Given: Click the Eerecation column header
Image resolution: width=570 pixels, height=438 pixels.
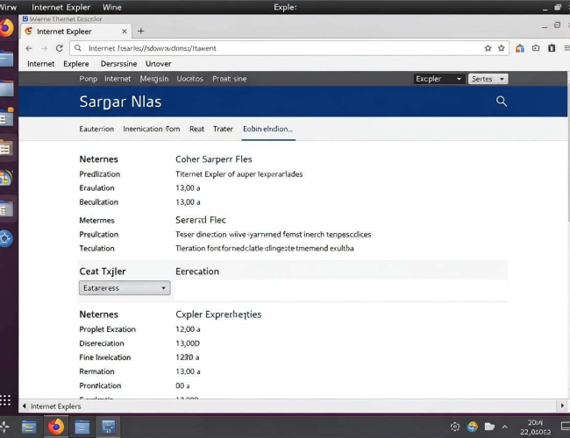Looking at the screenshot, I should click(x=197, y=272).
